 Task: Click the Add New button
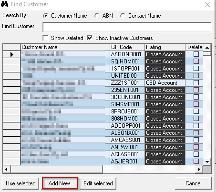pyautogui.click(x=60, y=183)
